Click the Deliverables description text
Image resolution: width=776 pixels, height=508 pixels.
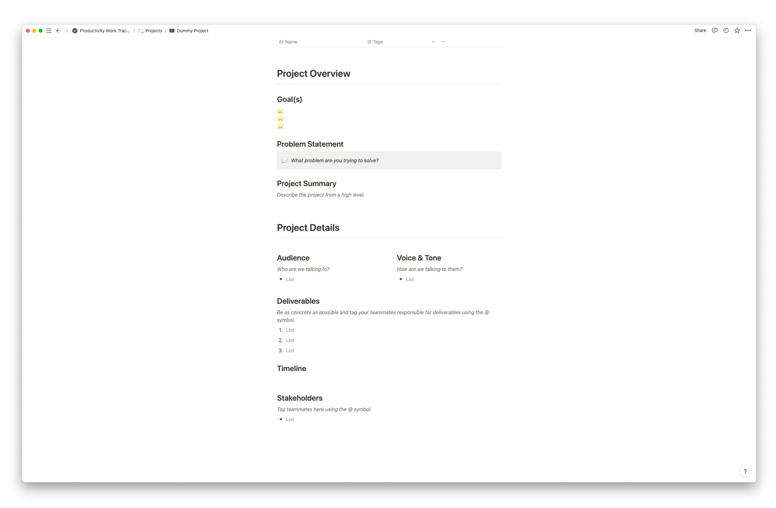pos(383,316)
